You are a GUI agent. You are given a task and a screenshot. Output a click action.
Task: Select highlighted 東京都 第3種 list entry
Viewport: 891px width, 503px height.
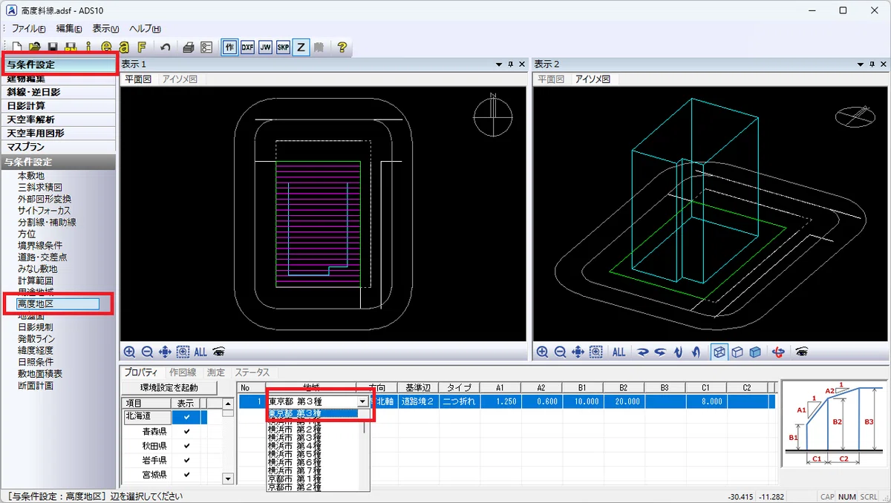[312, 414]
